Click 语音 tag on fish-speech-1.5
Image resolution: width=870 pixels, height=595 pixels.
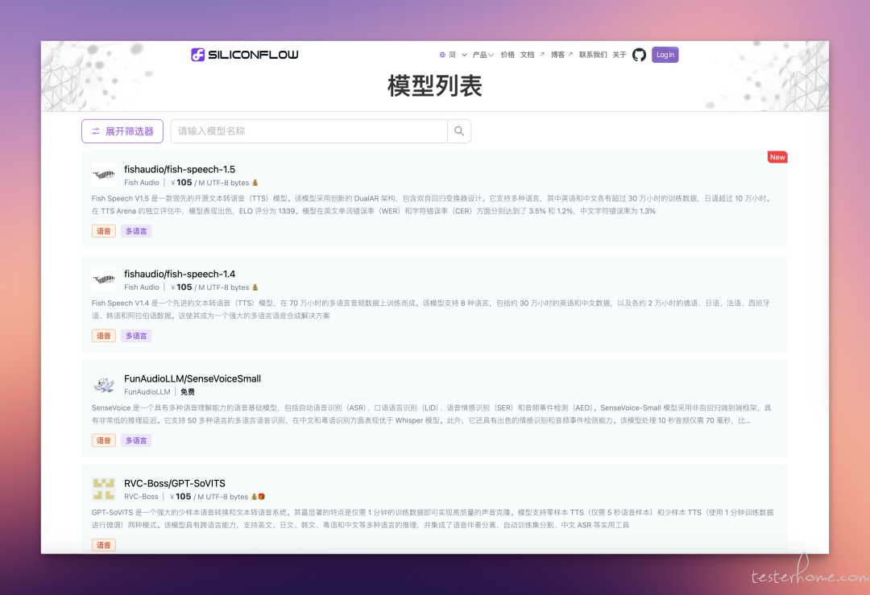[x=104, y=231]
